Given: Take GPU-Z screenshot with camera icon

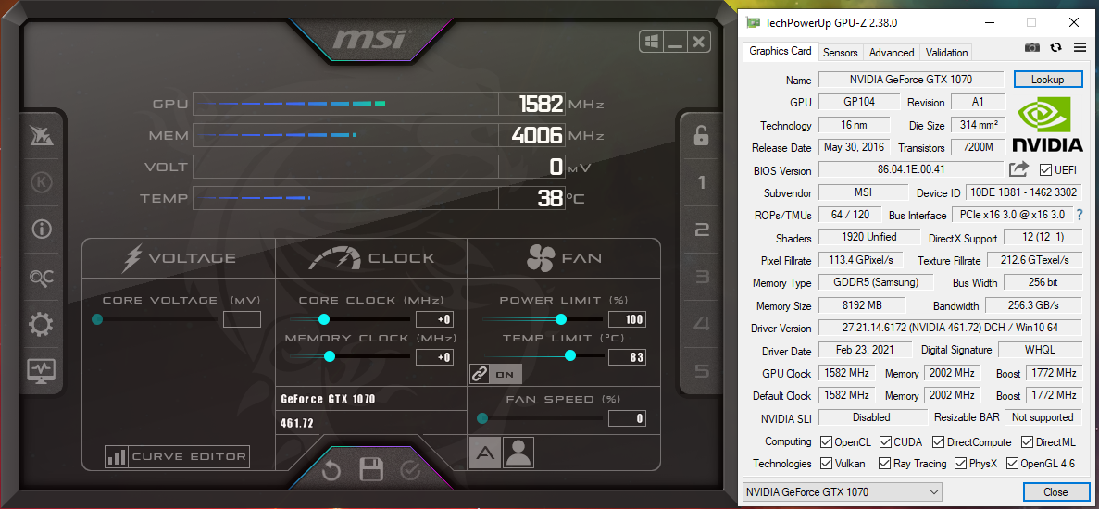Looking at the screenshot, I should [x=1031, y=47].
